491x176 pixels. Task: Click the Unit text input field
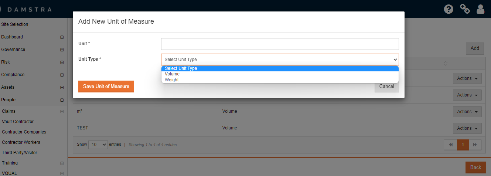[280, 44]
